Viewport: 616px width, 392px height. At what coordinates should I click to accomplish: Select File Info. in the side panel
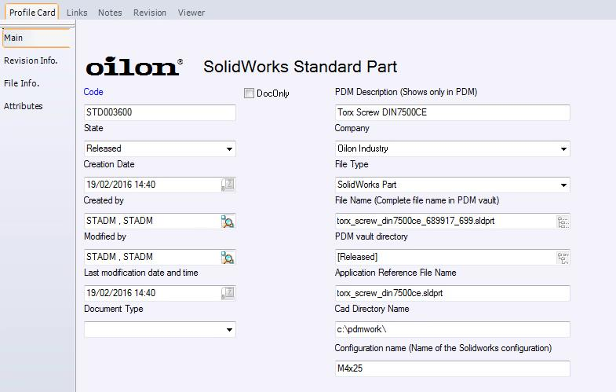22,83
